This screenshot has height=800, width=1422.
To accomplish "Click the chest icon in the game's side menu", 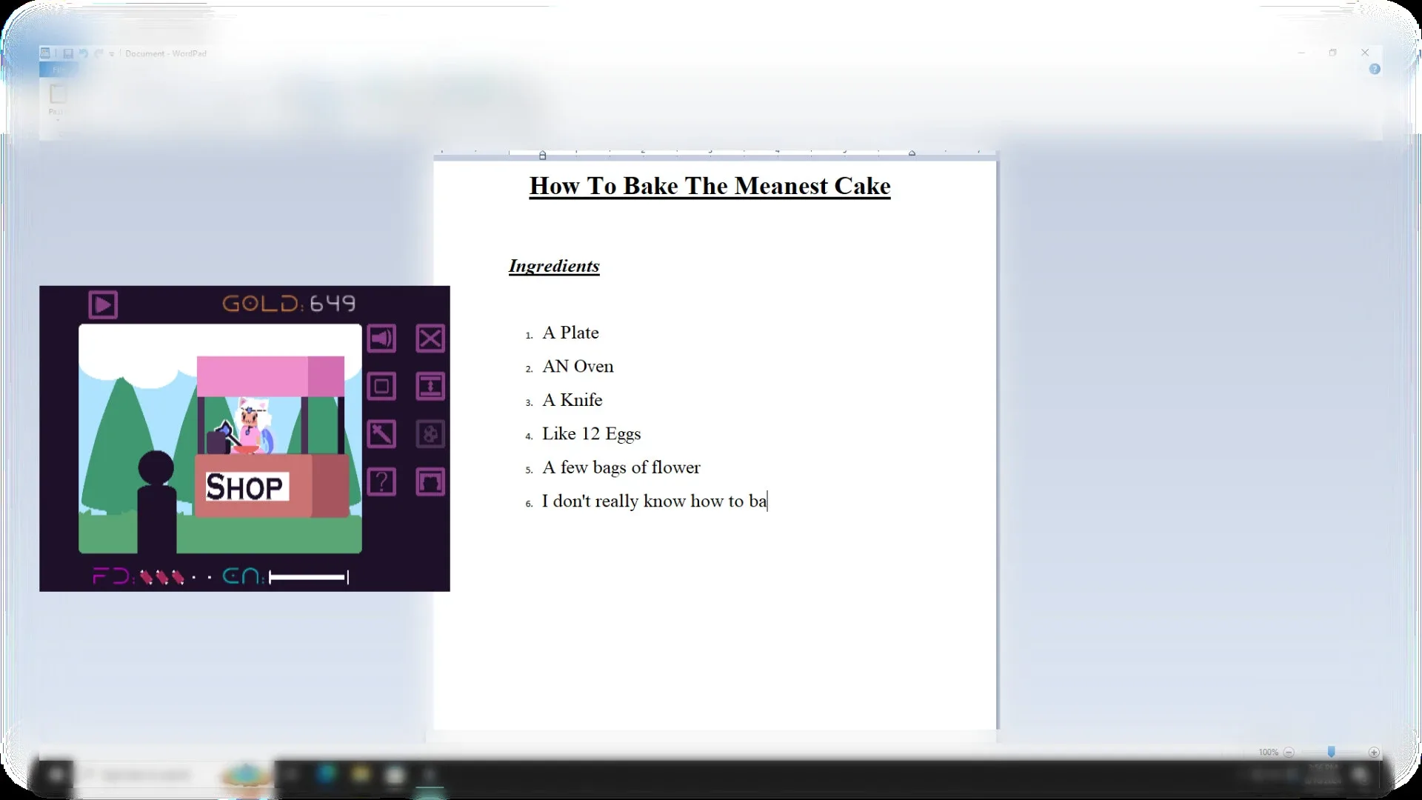I will pos(430,482).
